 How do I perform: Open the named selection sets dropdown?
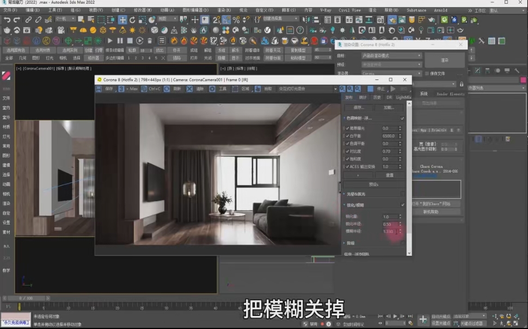click(x=280, y=19)
